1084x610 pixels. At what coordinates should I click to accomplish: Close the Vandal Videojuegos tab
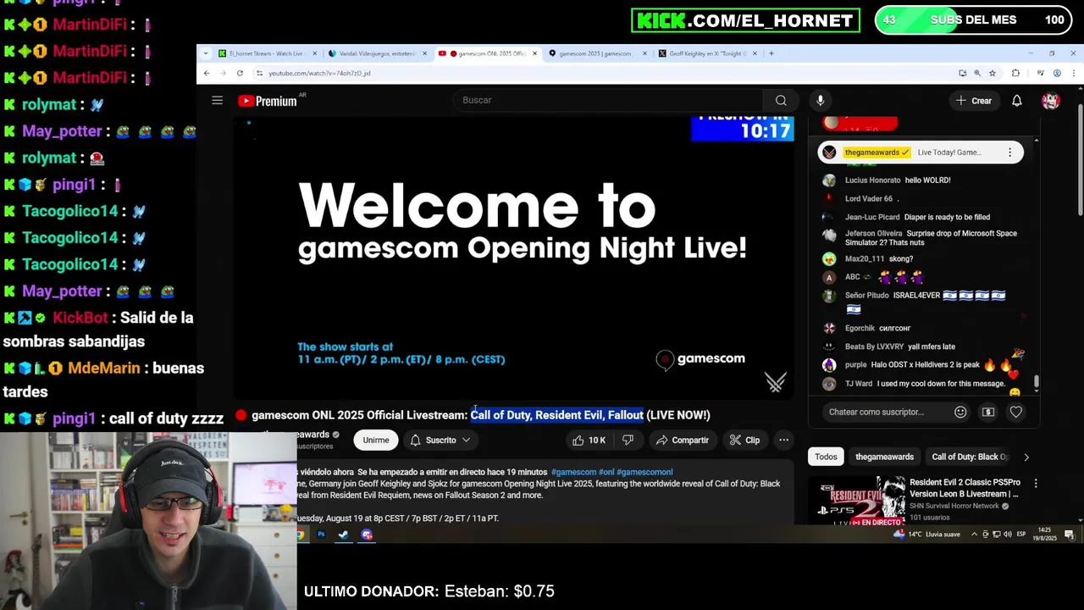pyautogui.click(x=424, y=53)
